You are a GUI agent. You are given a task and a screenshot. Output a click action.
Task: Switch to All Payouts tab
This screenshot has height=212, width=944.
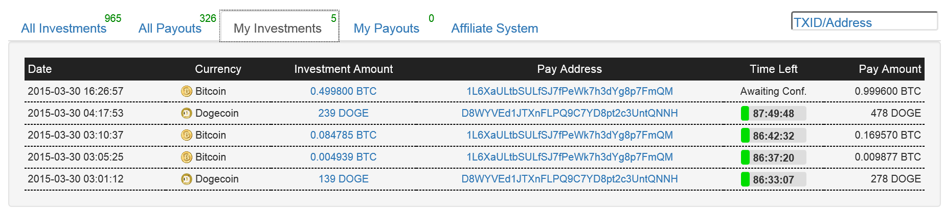(170, 28)
